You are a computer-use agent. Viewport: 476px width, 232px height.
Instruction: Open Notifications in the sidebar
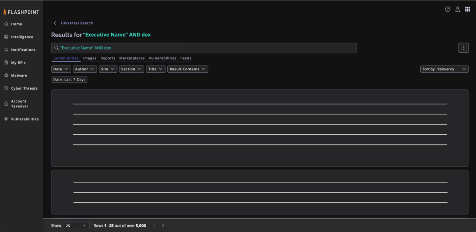click(x=23, y=50)
